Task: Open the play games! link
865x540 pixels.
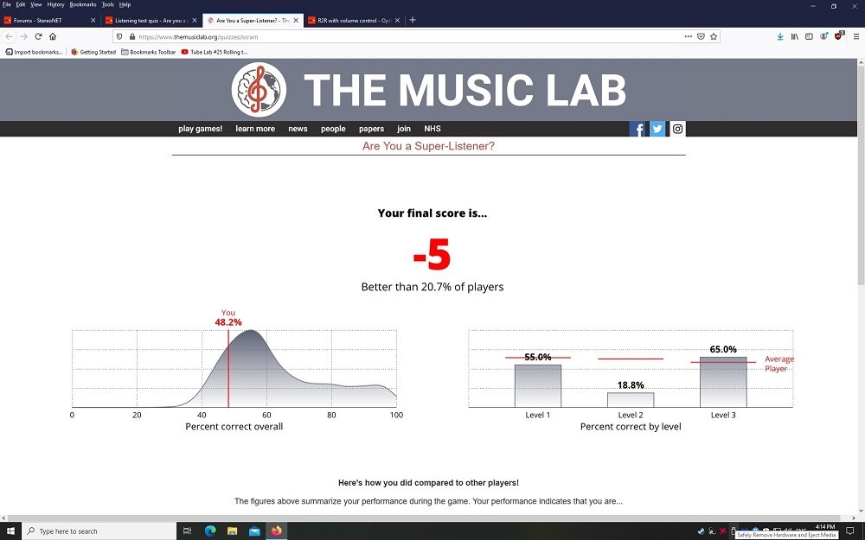Action: (200, 129)
